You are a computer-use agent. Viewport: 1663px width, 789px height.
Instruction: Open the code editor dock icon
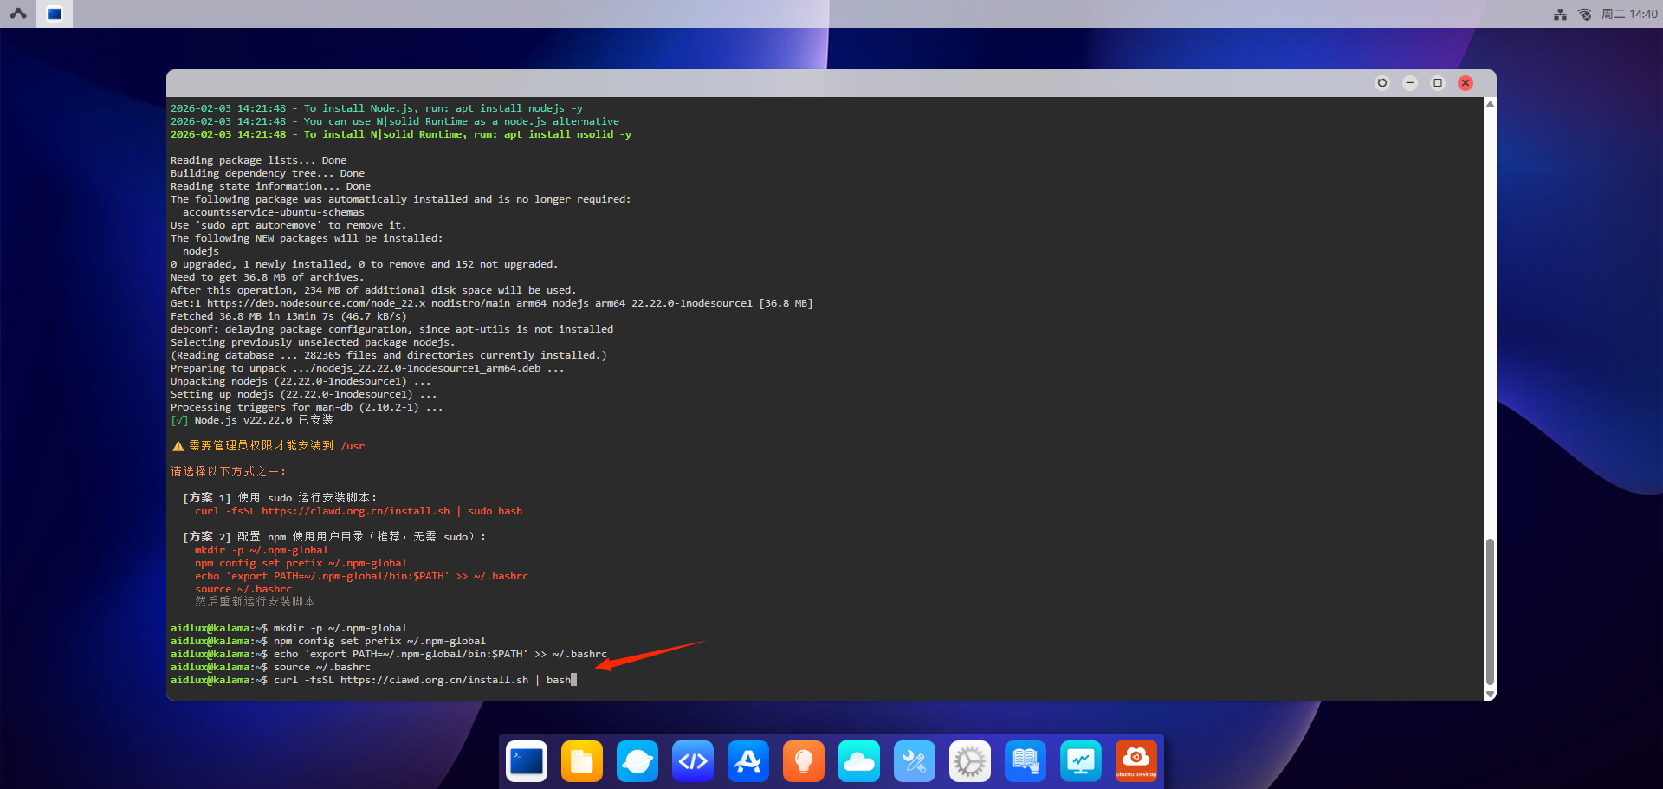coord(693,761)
